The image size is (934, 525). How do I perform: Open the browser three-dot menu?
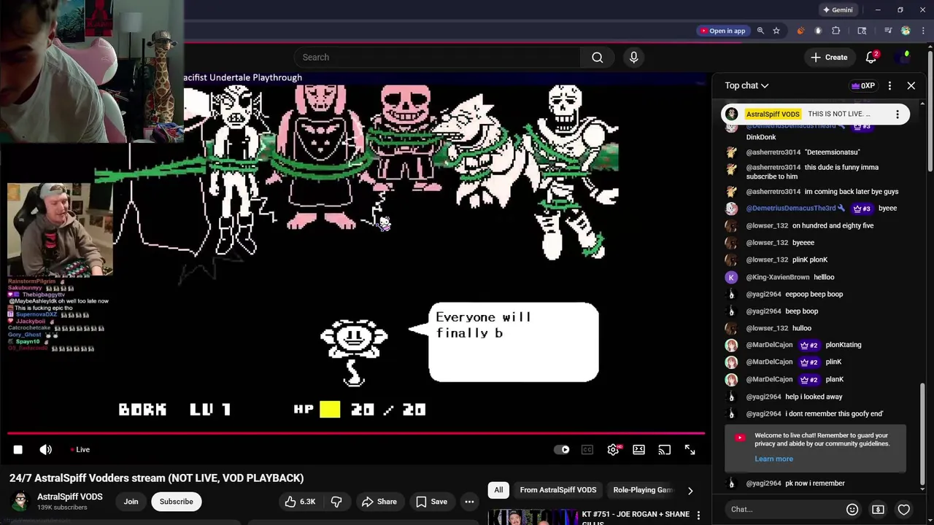(x=923, y=31)
